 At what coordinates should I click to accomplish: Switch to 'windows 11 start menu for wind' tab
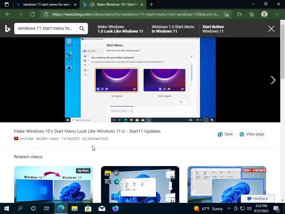tap(47, 4)
